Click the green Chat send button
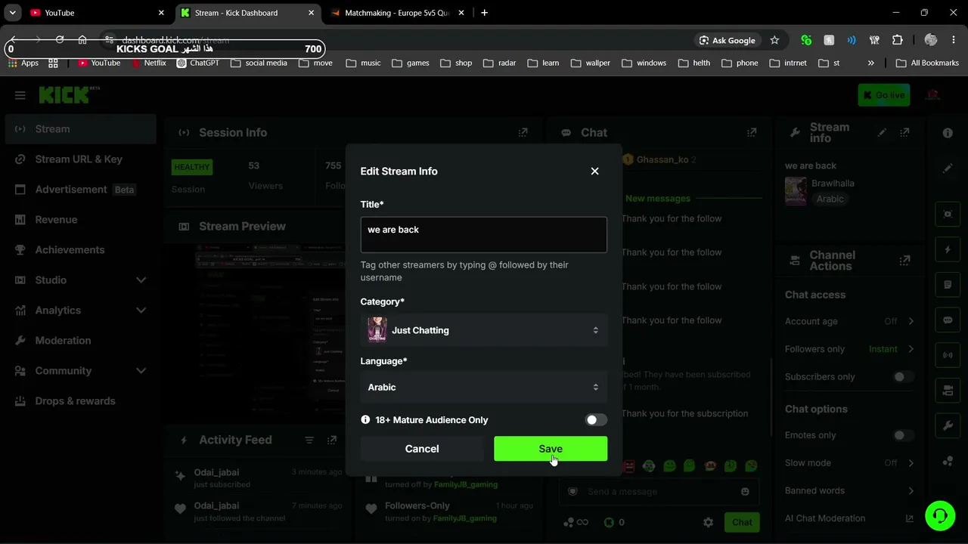 pyautogui.click(x=742, y=522)
